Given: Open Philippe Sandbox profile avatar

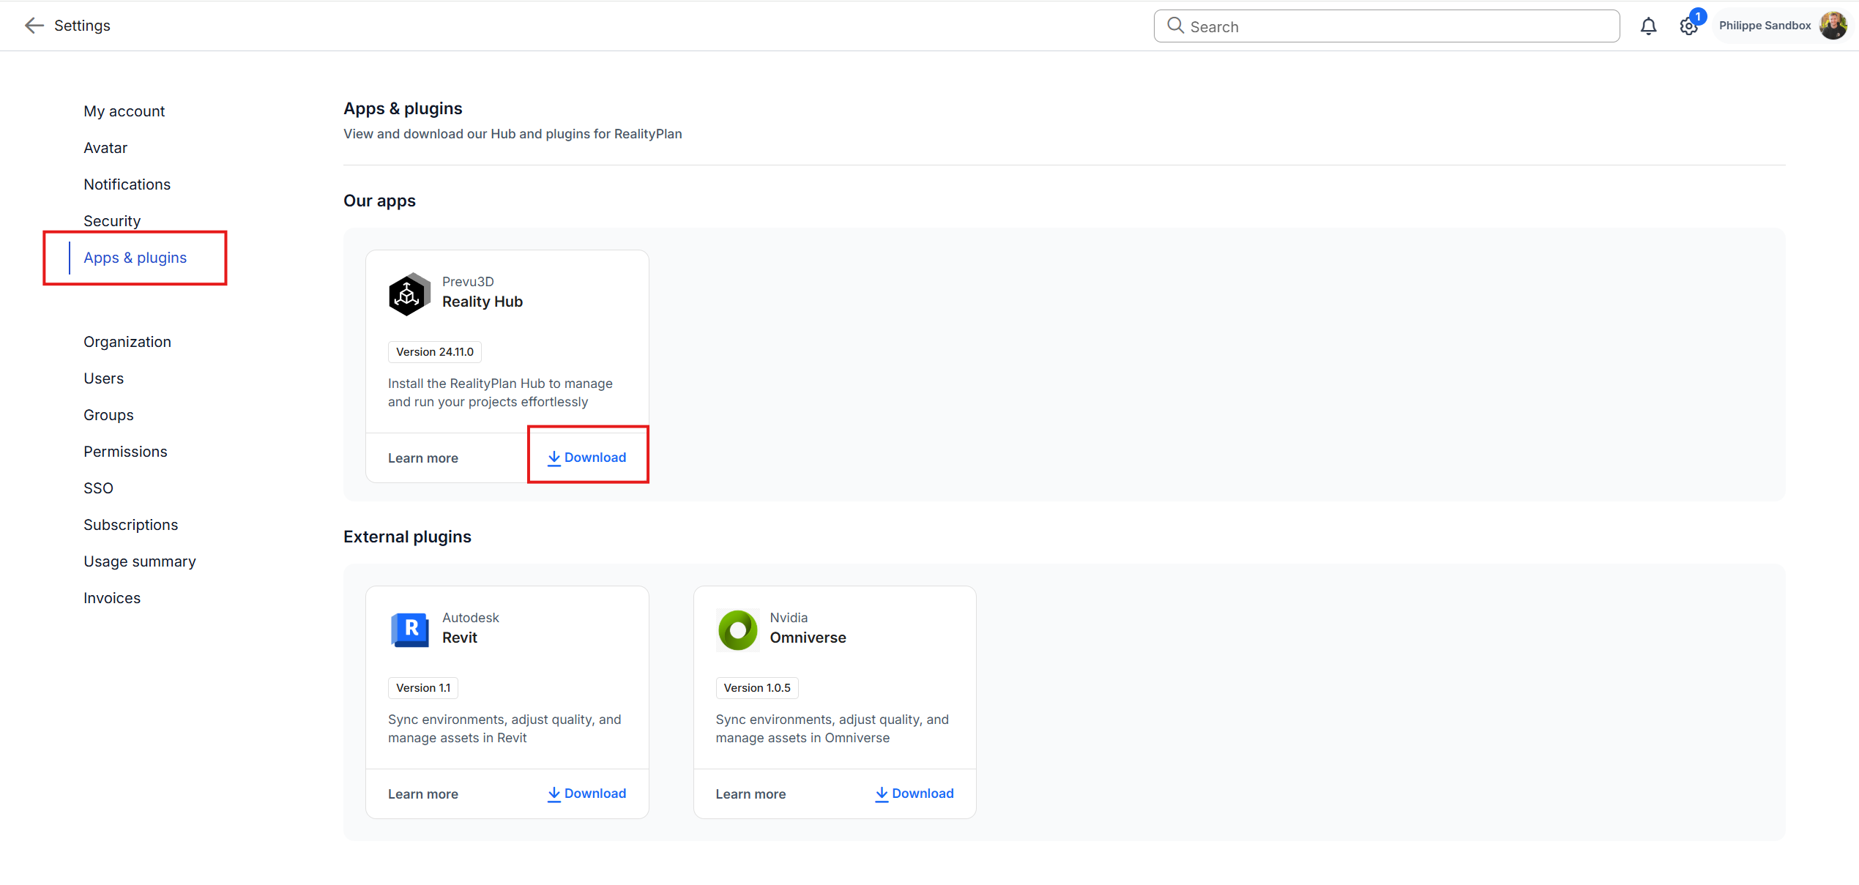Looking at the screenshot, I should click(x=1833, y=26).
